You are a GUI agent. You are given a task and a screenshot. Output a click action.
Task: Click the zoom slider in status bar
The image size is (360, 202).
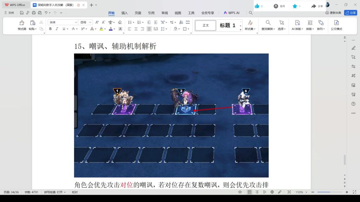[x=329, y=192]
